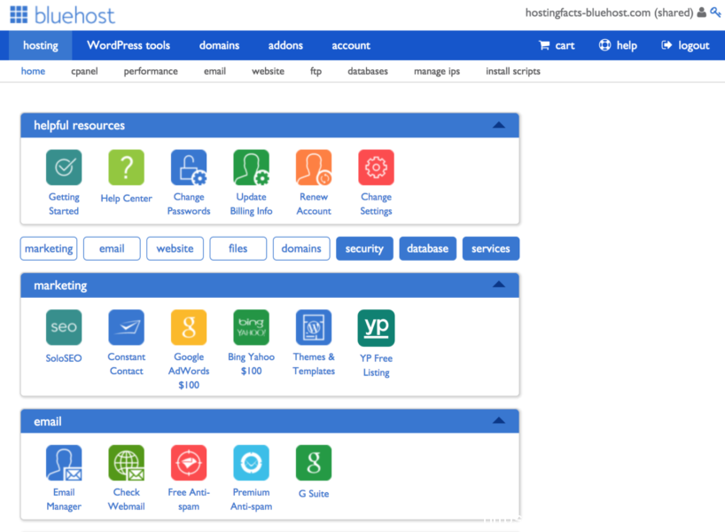Screen dimensions: 725x532
Task: Open the account tab
Action: pyautogui.click(x=351, y=45)
